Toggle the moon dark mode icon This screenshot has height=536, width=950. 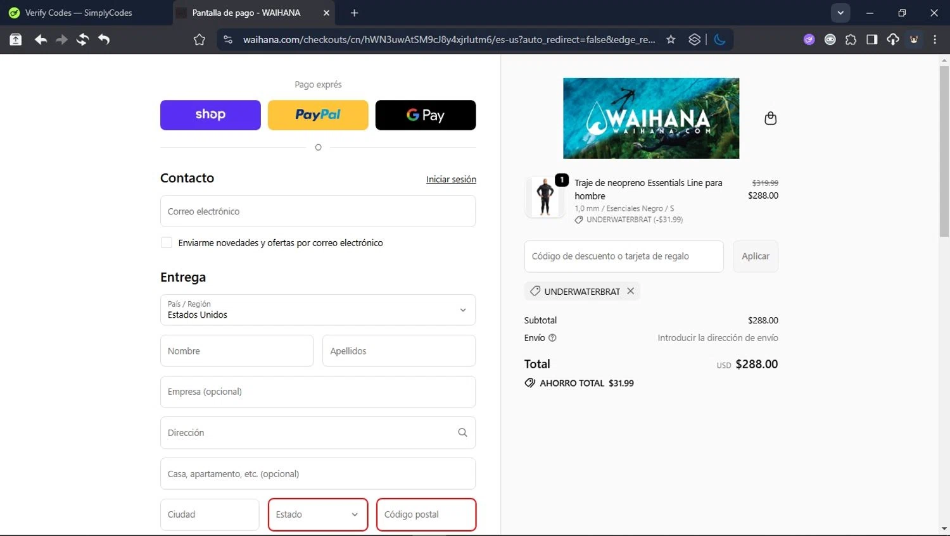tap(719, 40)
